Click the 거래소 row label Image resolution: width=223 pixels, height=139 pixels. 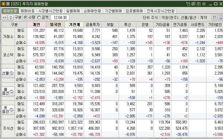8,36
